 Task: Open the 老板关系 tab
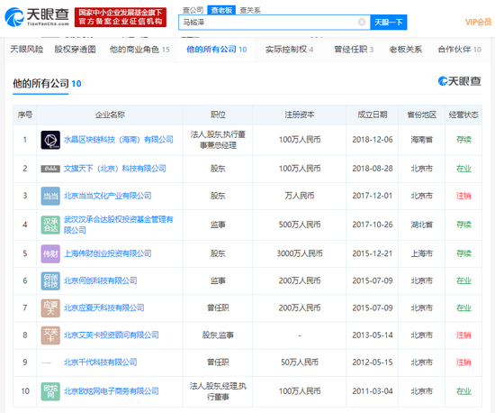point(406,50)
